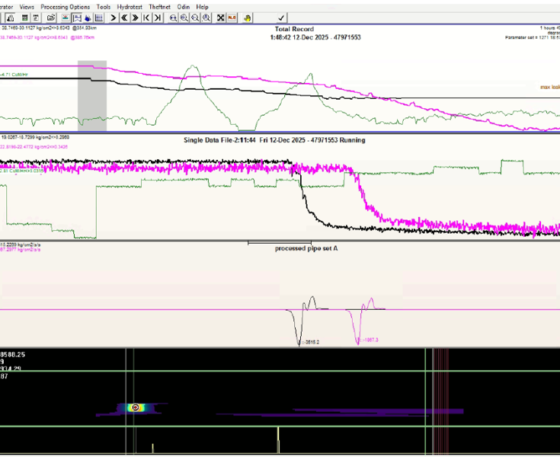
Task: Click the yellow hand pan tool
Action: click(246, 18)
